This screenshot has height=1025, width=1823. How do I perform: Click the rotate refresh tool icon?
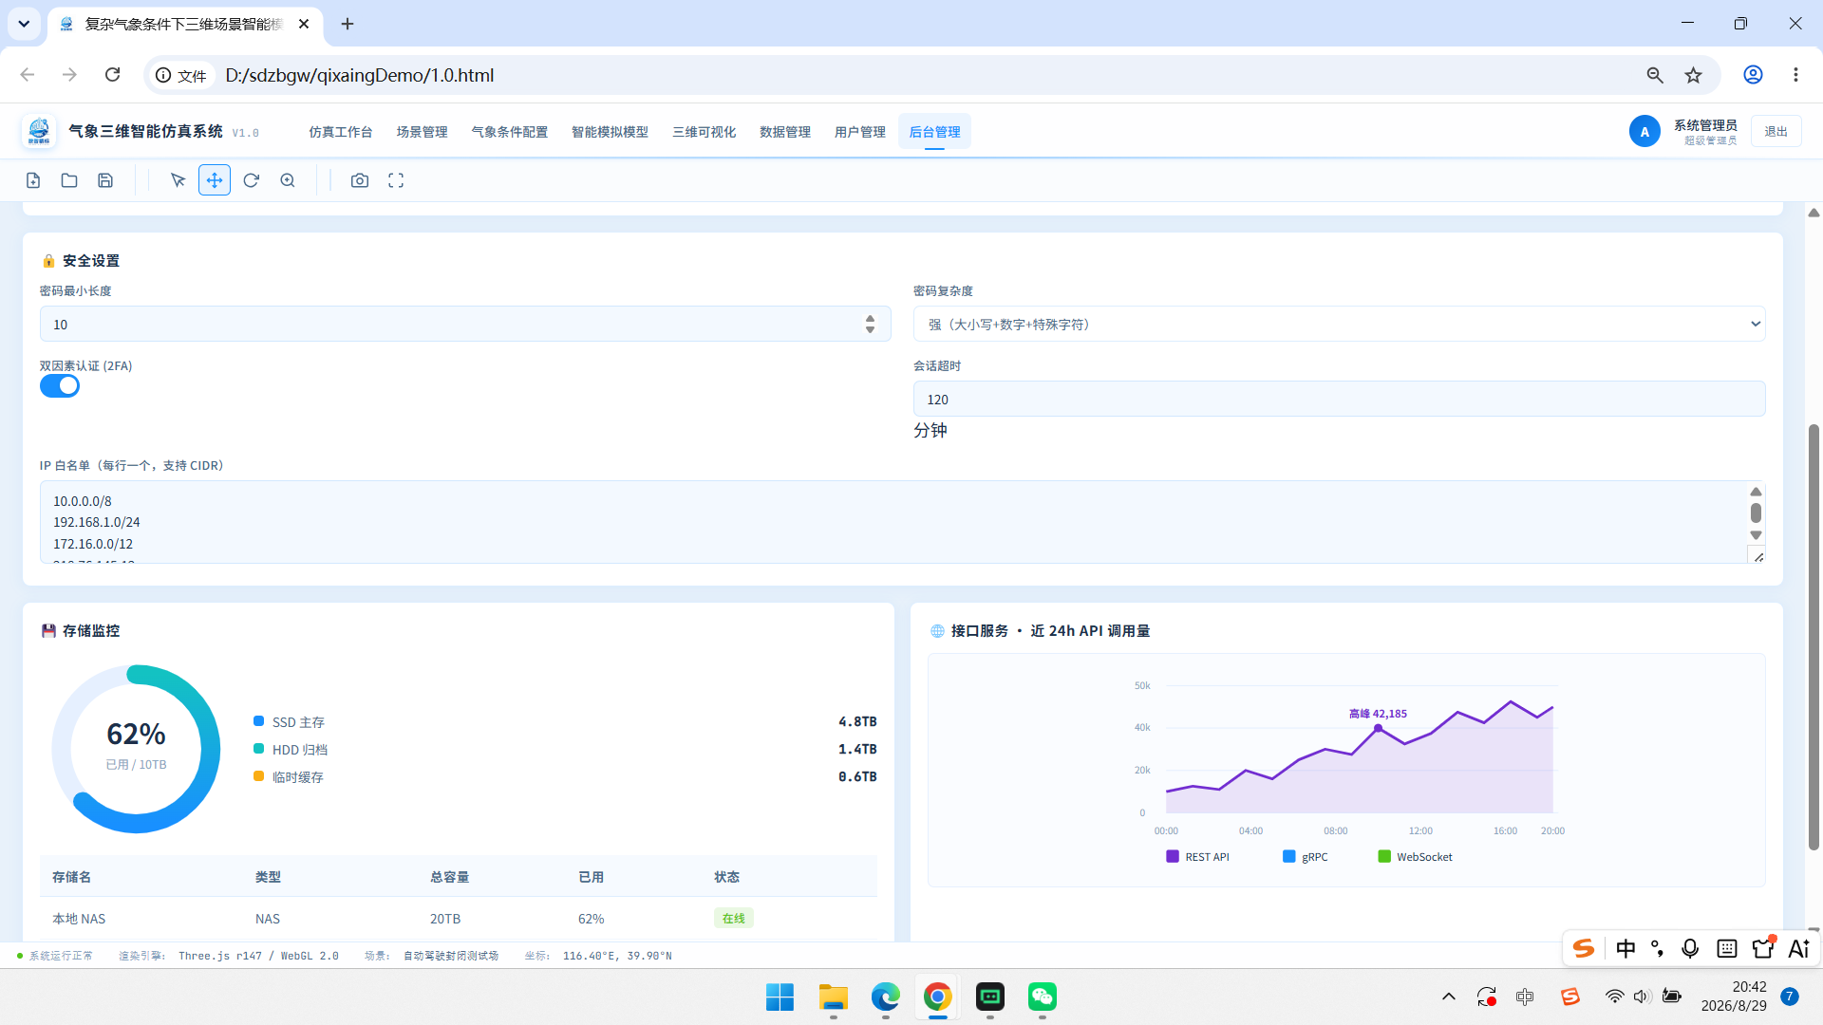pos(251,180)
